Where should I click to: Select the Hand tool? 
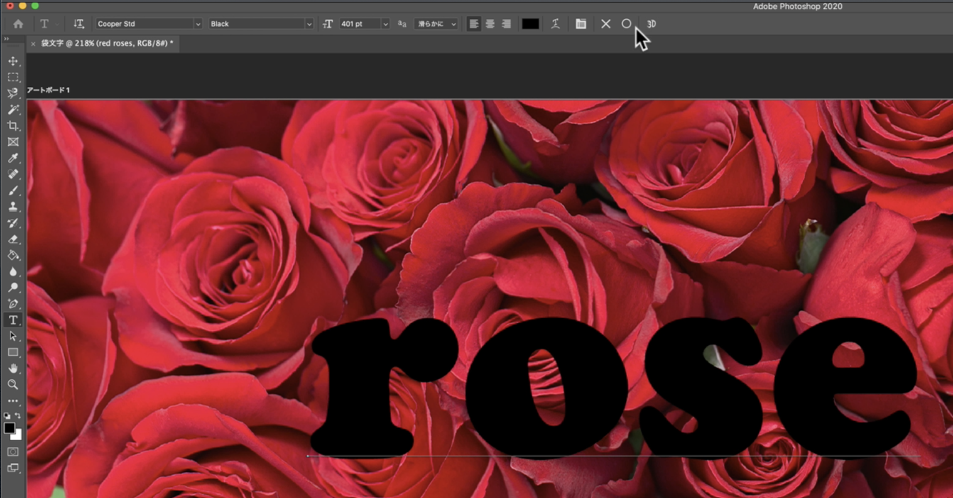13,369
